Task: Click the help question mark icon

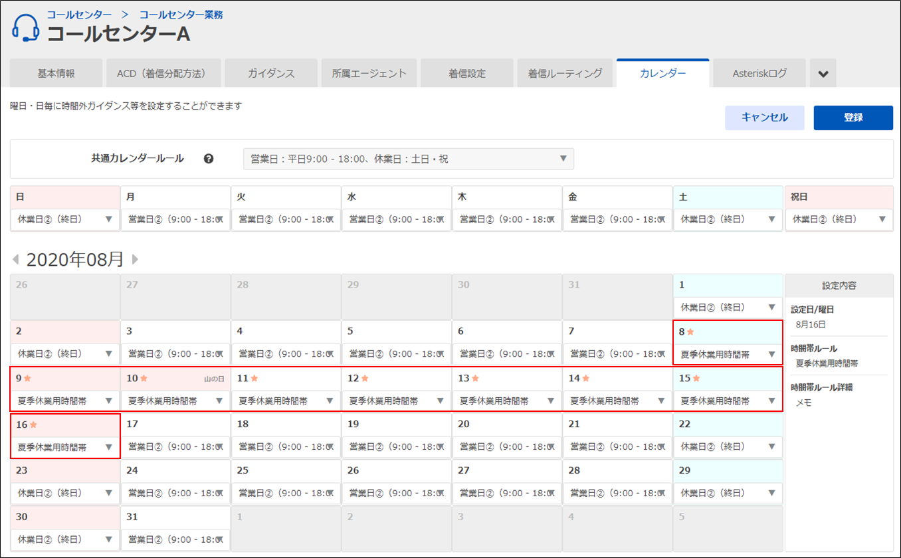Action: [209, 159]
